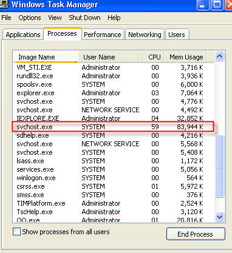Select svchost.exe using 4,776 K memory

click(x=114, y=101)
